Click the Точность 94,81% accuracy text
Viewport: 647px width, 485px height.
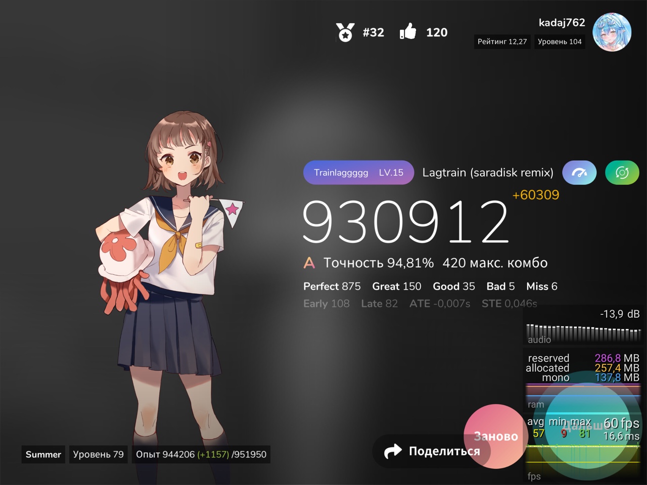click(379, 263)
